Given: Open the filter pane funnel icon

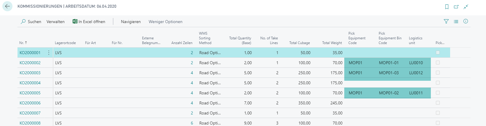Looking at the screenshot, I should click(446, 21).
